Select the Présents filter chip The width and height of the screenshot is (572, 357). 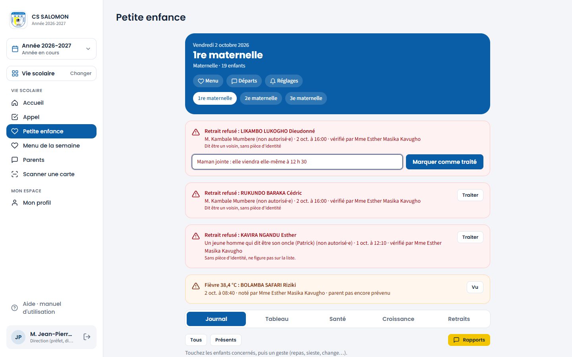coord(226,340)
